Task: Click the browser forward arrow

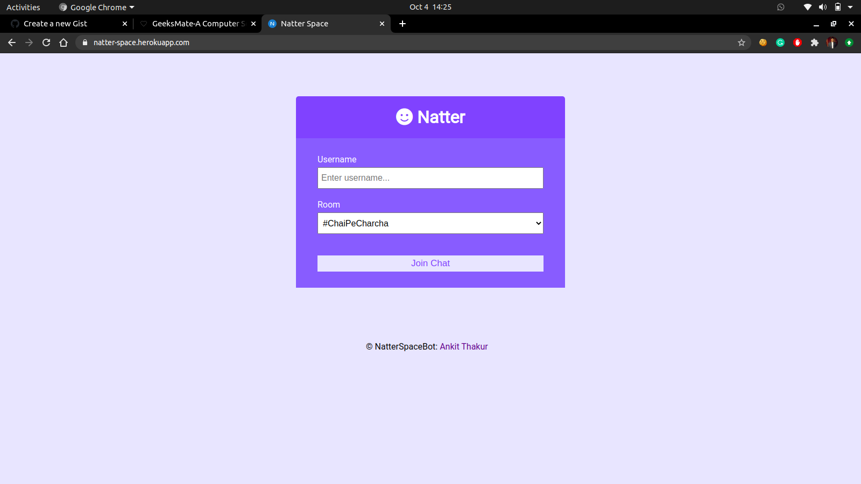Action: [29, 42]
